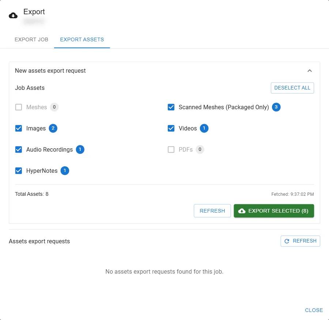
Task: Click the Refresh button next to Export Selected
Action: pyautogui.click(x=212, y=211)
